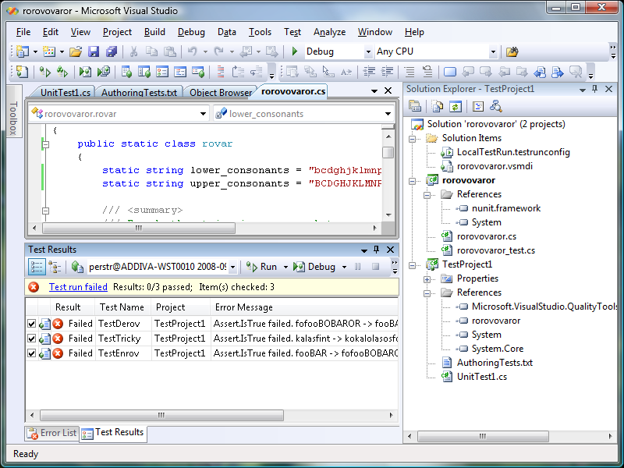Open the Build menu
The height and width of the screenshot is (468, 624).
pos(154,32)
